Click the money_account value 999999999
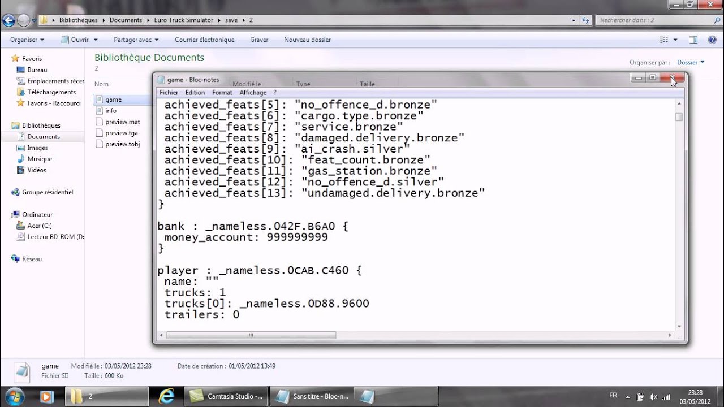 pos(298,237)
